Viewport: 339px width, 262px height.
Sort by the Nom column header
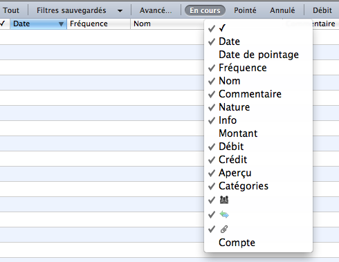click(142, 24)
